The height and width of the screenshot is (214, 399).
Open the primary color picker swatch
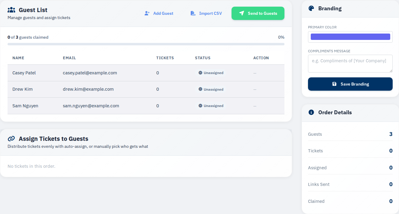(x=350, y=37)
